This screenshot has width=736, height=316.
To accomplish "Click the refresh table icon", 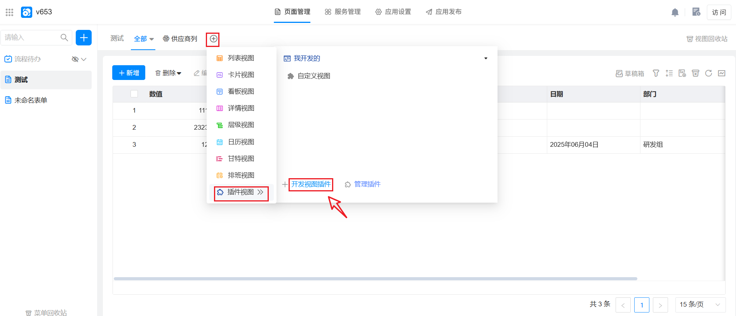I will [x=708, y=73].
